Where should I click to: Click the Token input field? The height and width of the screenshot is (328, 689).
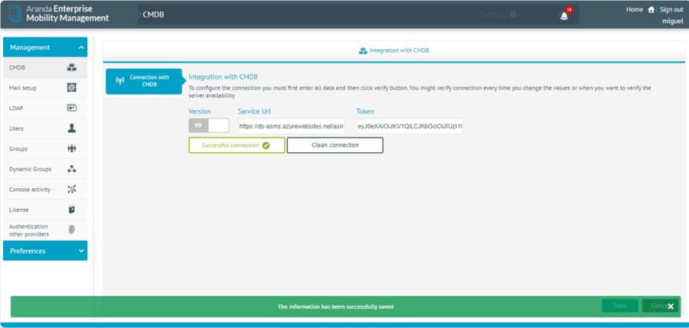410,126
